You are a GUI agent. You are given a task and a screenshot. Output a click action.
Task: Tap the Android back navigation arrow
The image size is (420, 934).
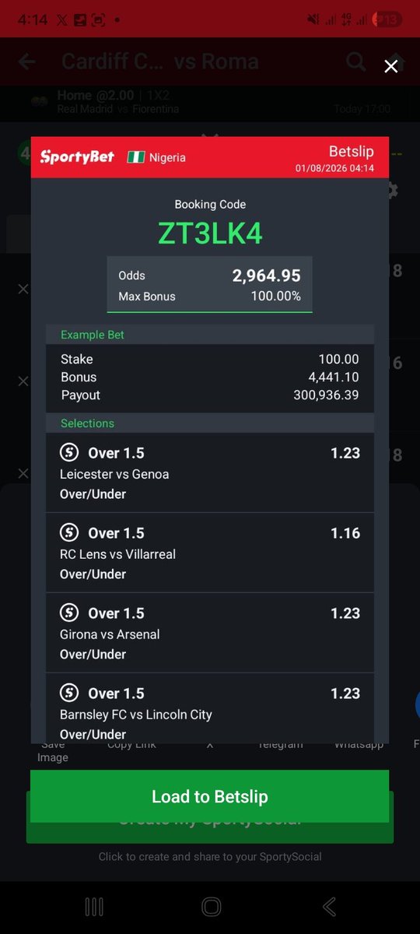tap(329, 907)
